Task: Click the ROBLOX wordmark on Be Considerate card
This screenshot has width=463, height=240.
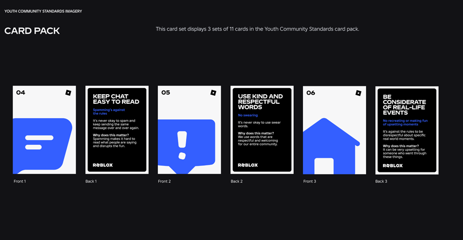Action: tap(393, 166)
